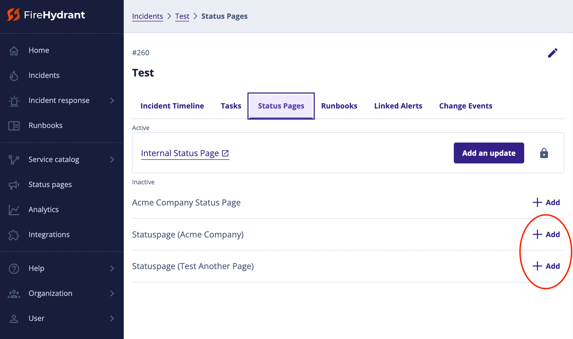Click the flame Incidents icon in sidebar
The width and height of the screenshot is (573, 339).
tap(14, 75)
